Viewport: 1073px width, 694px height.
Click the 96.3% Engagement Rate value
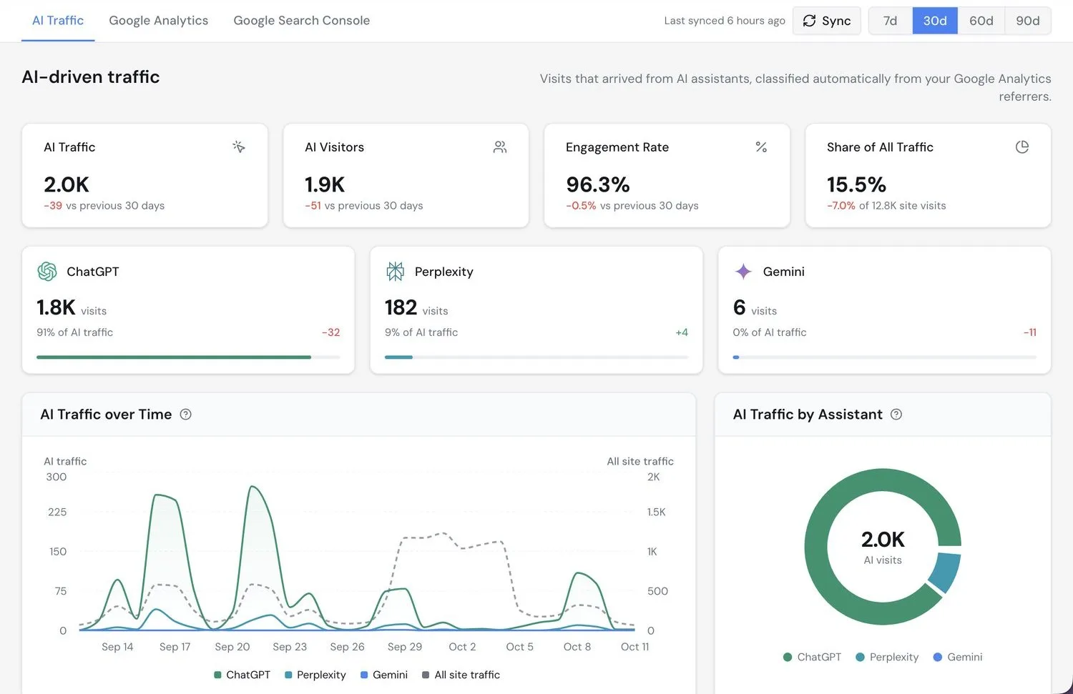click(x=598, y=184)
